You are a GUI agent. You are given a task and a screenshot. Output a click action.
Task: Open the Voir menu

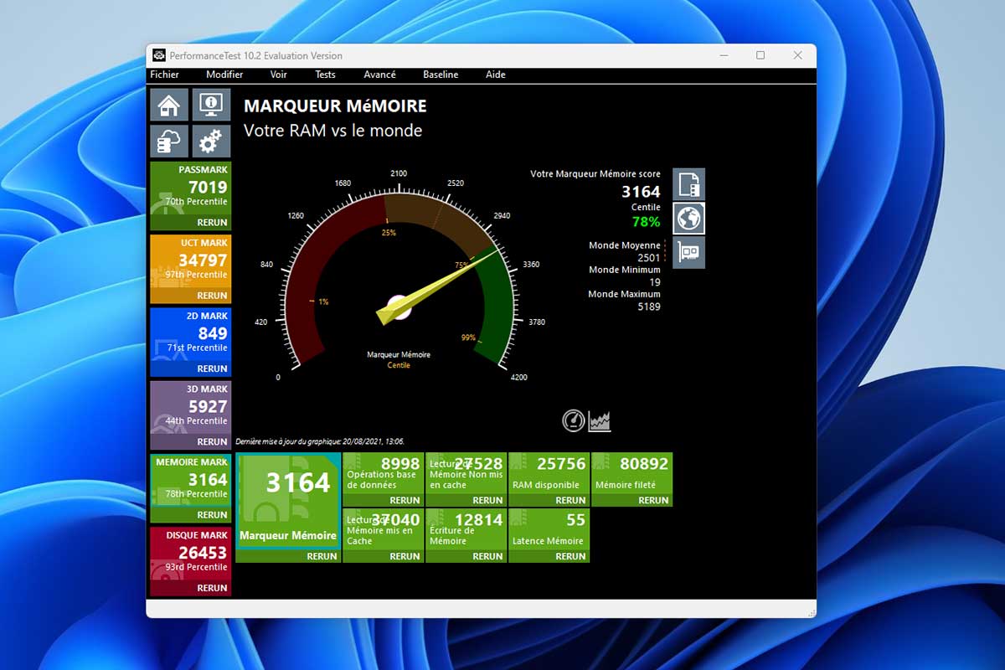[x=279, y=75]
